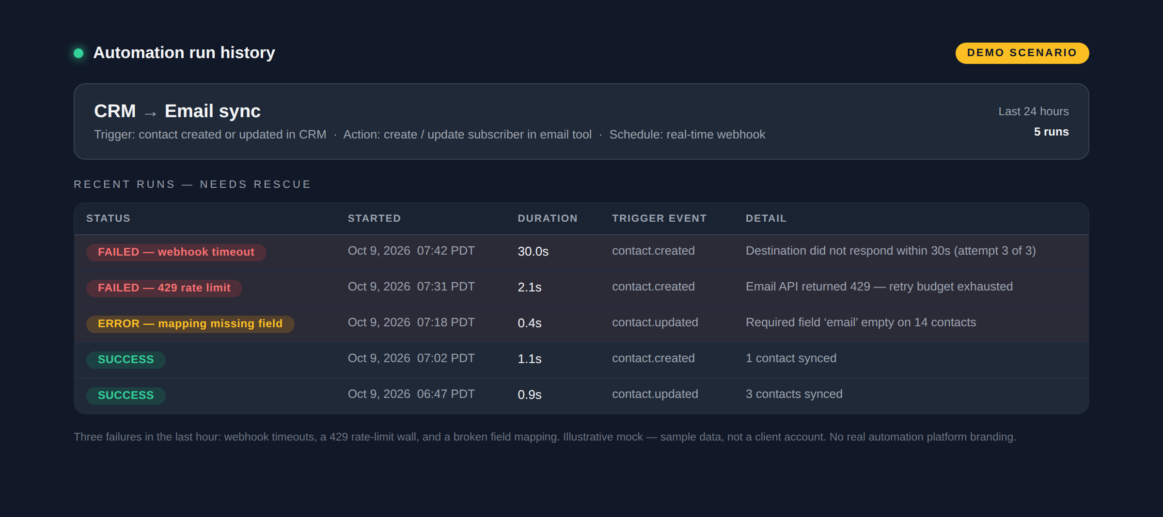1163x517 pixels.
Task: Click the TRIGGER EVENT column header
Action: click(x=660, y=218)
